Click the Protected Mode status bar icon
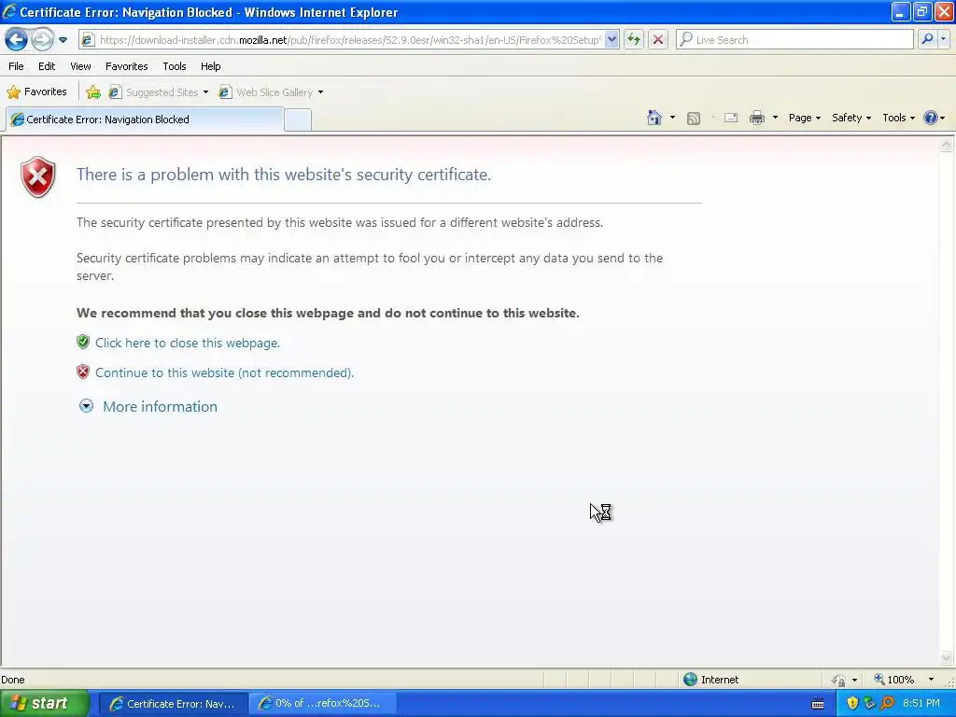The width and height of the screenshot is (956, 717). pos(839,680)
